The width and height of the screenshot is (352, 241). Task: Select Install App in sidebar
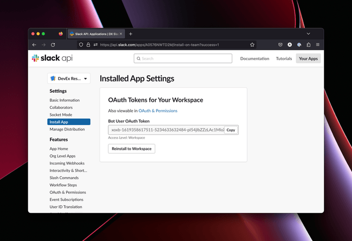point(69,122)
